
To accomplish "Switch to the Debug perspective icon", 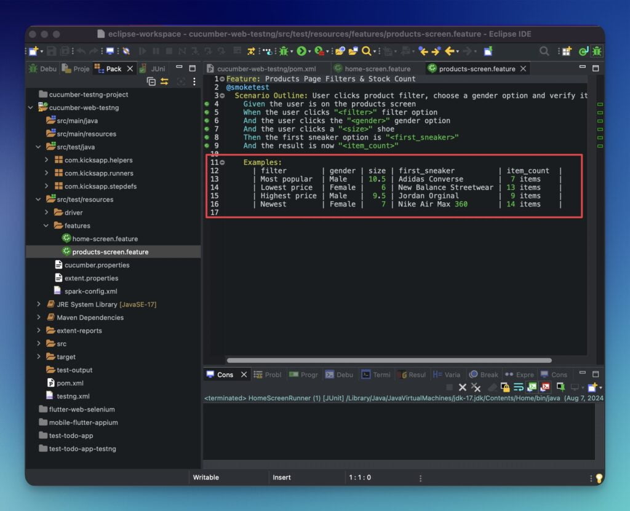I will 597,51.
